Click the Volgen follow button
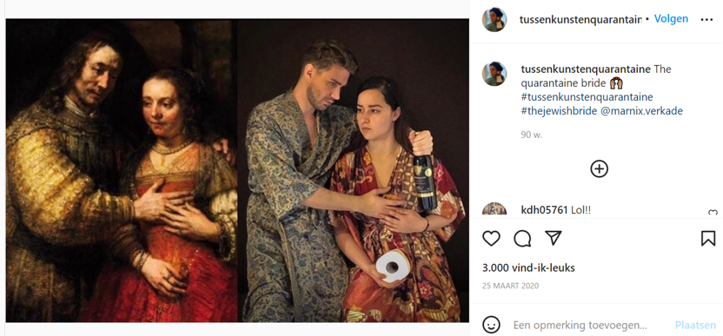The width and height of the screenshot is (723, 336). pos(671,19)
